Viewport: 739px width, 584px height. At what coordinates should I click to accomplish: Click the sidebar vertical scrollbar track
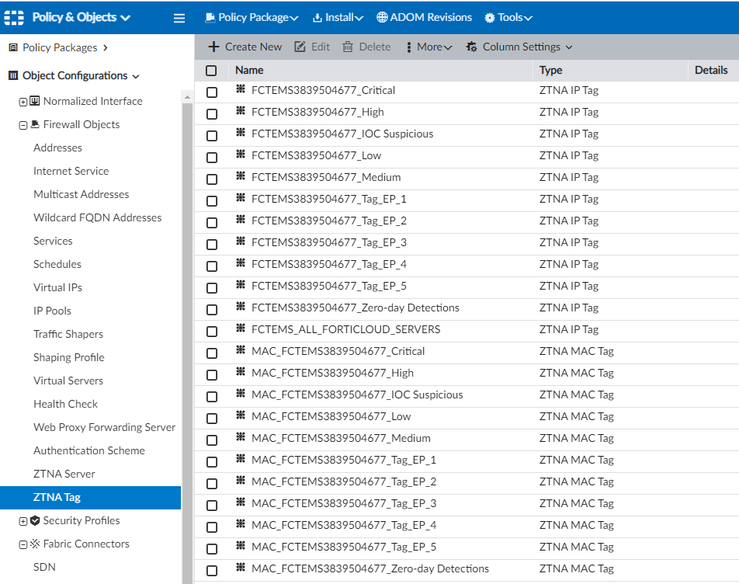187,343
